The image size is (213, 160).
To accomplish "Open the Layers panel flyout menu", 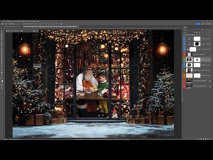I will tap(212, 28).
